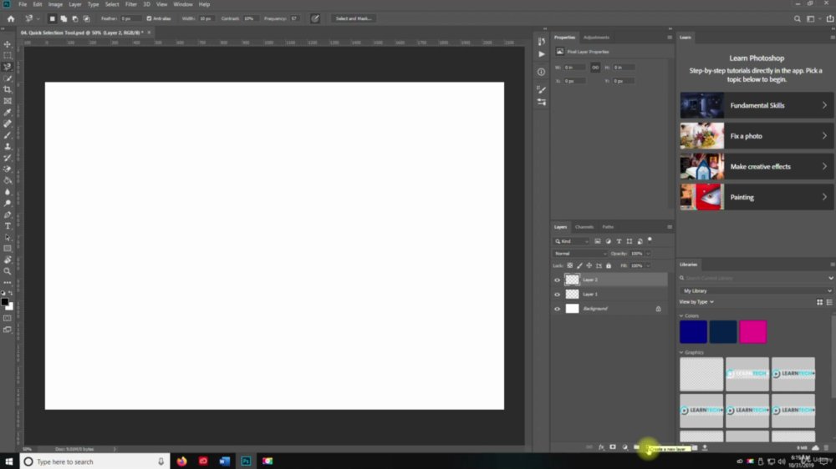Open the Filter menu
This screenshot has width=836, height=469.
click(x=130, y=4)
